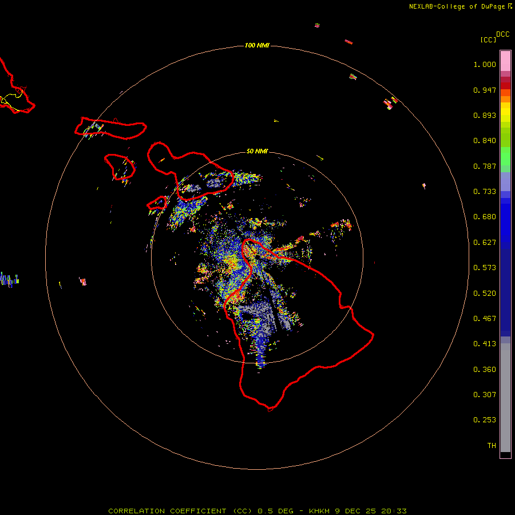Click the TH threshold label on legend
Screen dimensions: 515x515
[492, 446]
